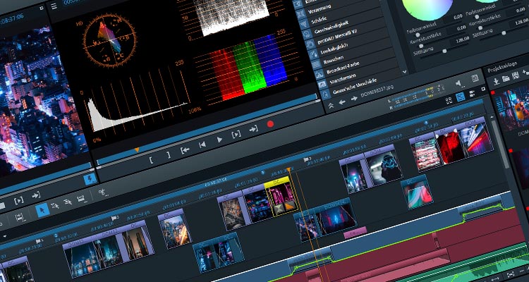The width and height of the screenshot is (529, 282).
Task: Click the Verzerrung effect icon
Action: tap(300, 14)
